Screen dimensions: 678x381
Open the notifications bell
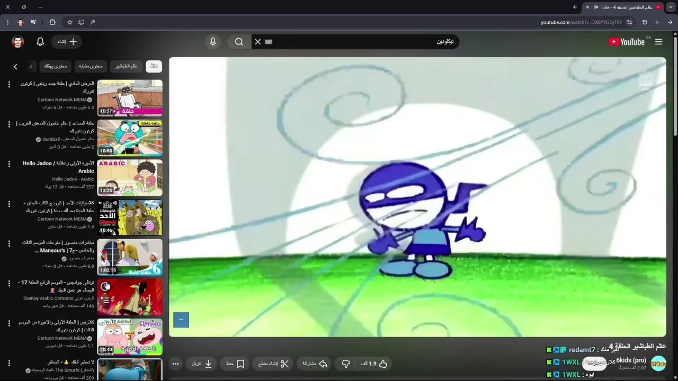[40, 42]
